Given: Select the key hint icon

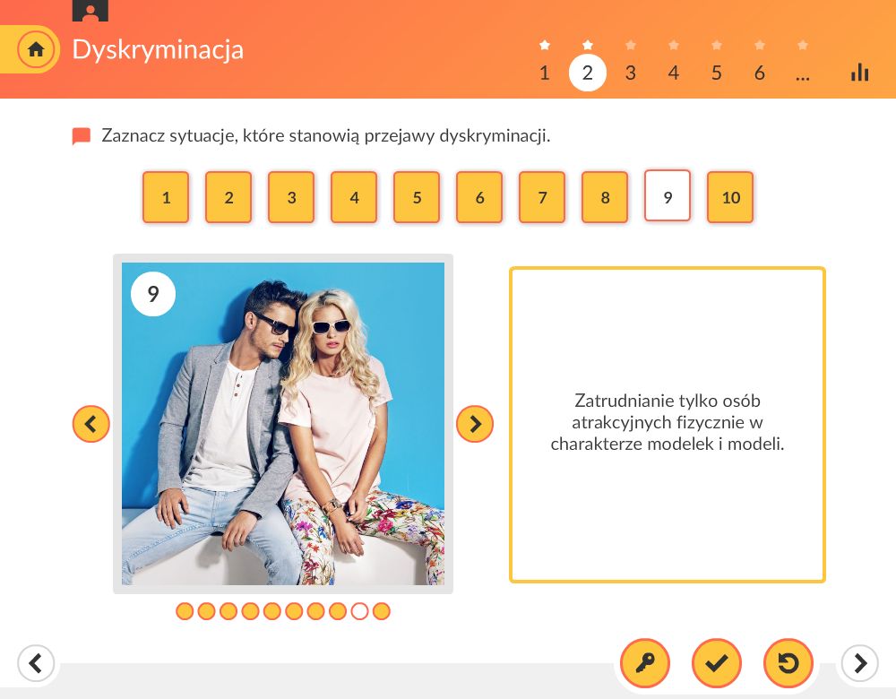Looking at the screenshot, I should 644,663.
